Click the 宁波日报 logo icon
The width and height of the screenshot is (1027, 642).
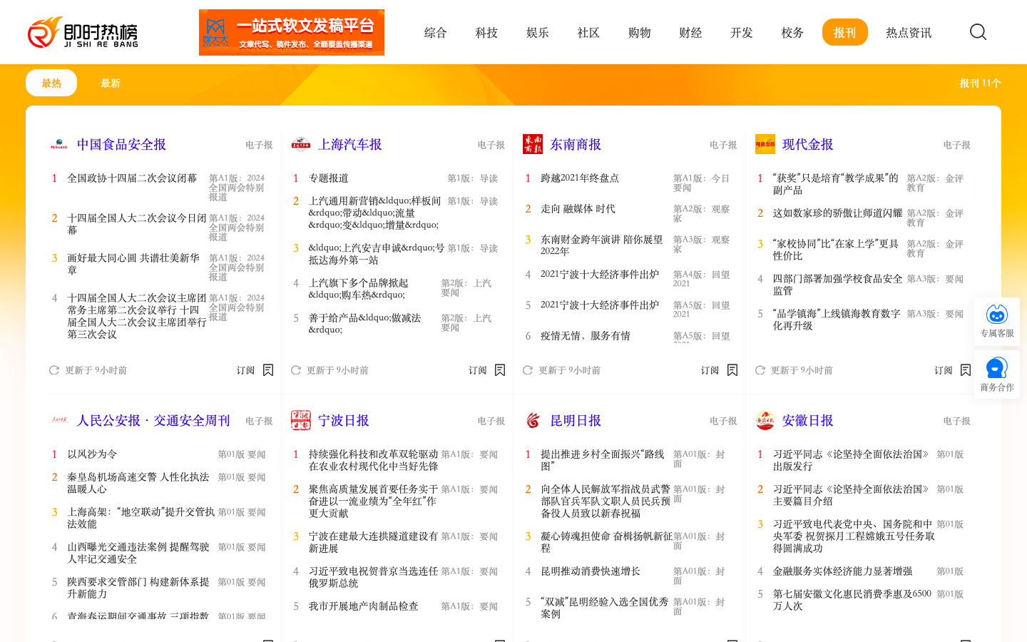click(301, 420)
